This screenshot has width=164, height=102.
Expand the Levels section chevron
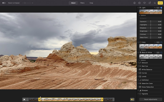pos(138,76)
